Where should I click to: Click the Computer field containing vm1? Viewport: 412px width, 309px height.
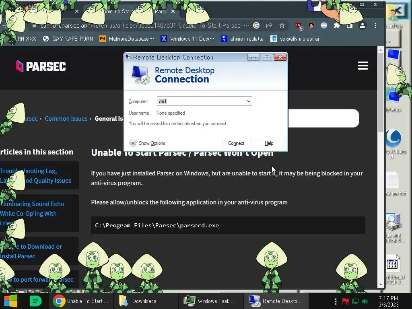click(204, 101)
